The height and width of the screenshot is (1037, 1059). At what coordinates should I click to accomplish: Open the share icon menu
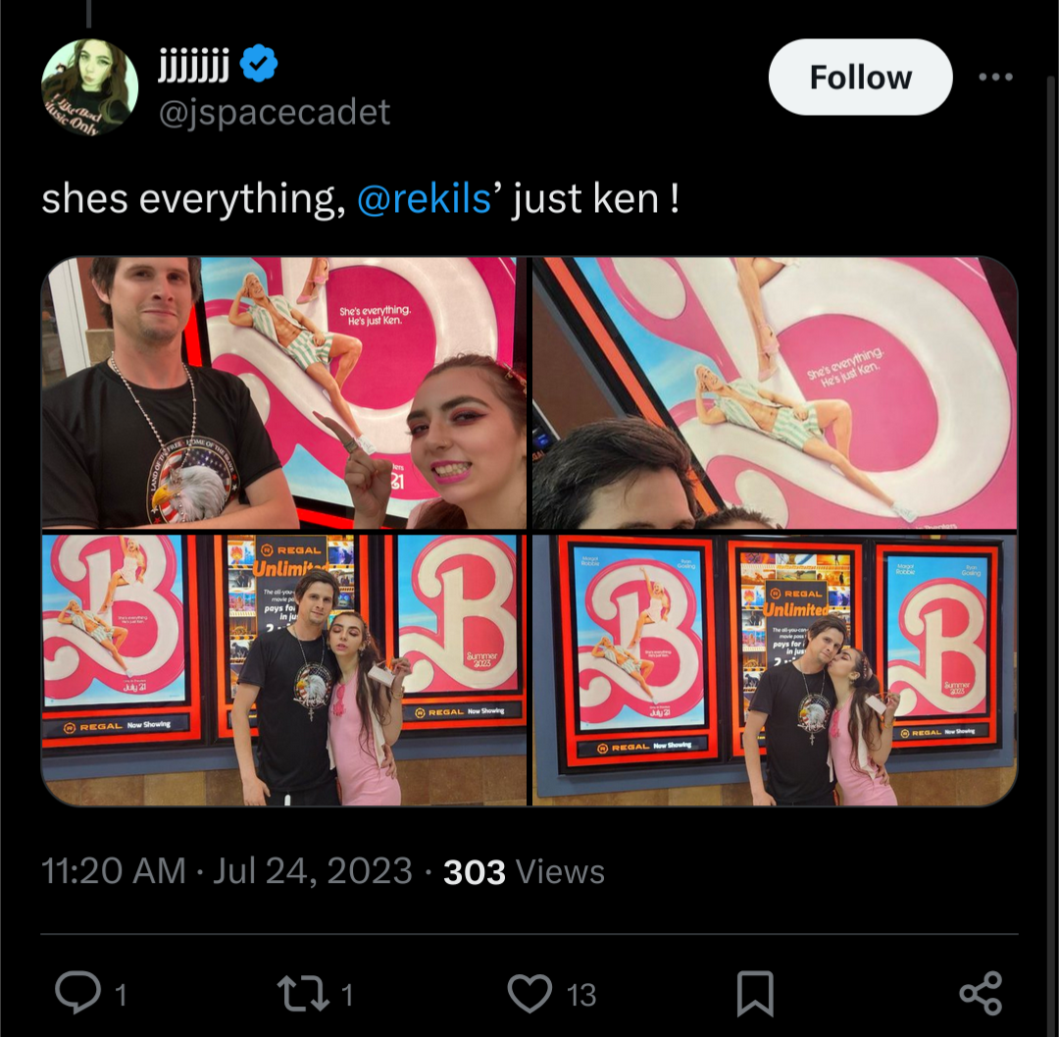pos(981,993)
